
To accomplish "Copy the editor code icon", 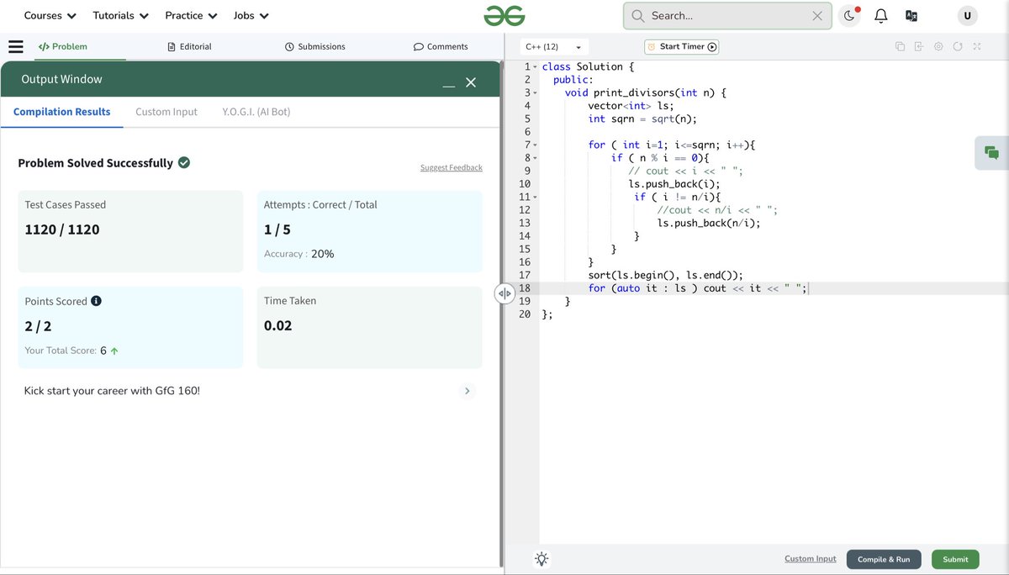I will (x=900, y=47).
